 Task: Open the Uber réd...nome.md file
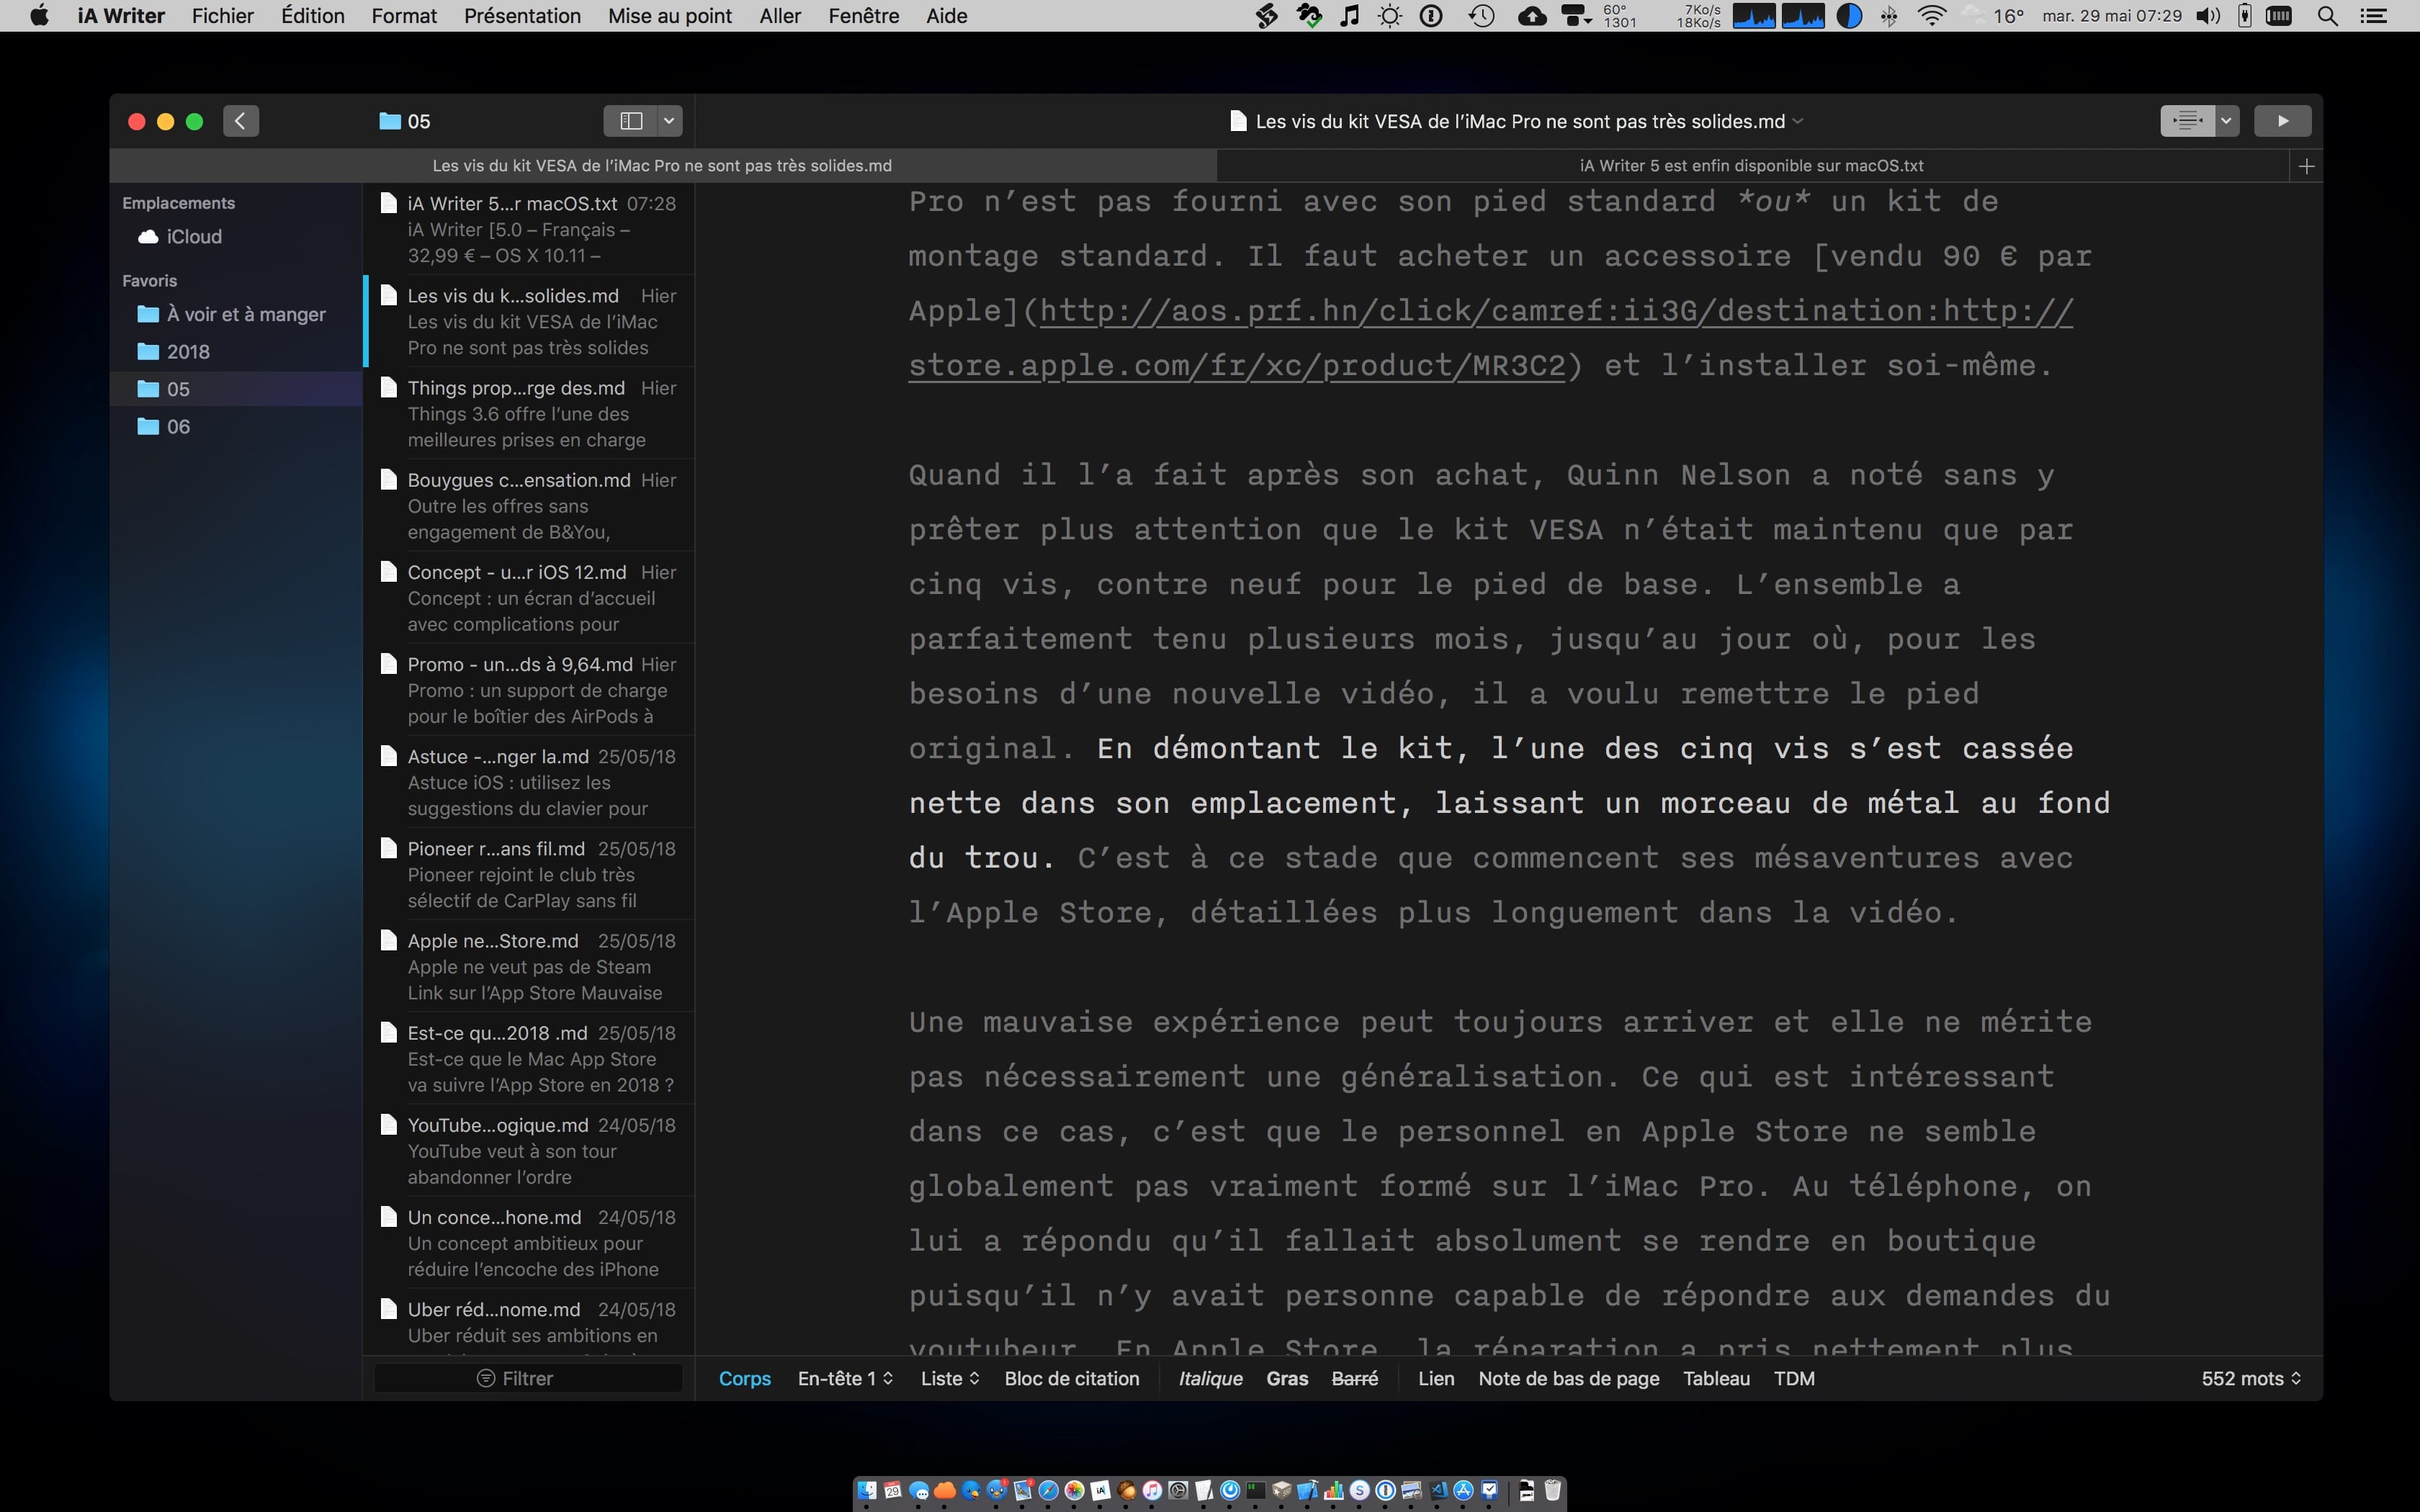[530, 1322]
